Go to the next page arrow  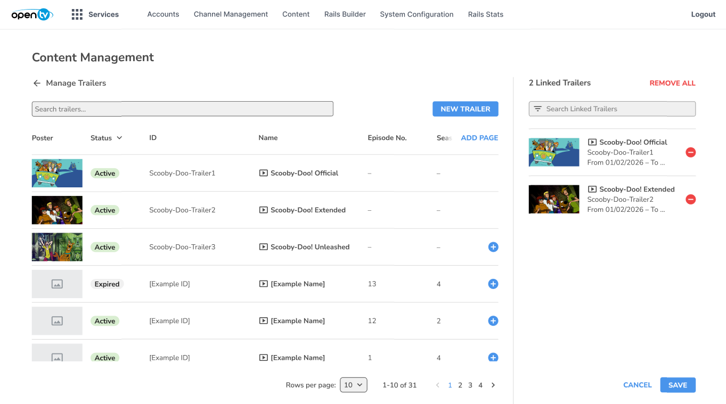click(493, 385)
